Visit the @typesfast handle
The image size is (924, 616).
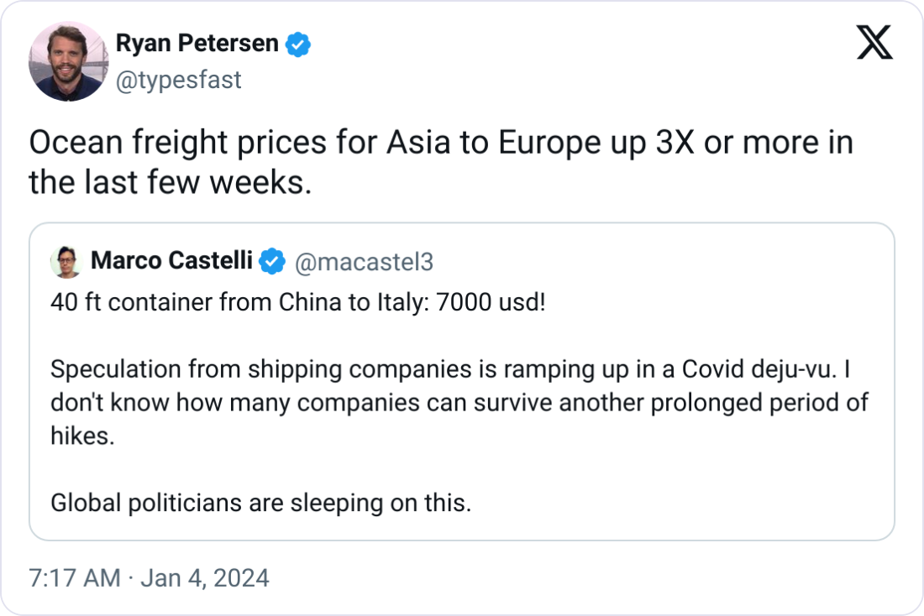click(178, 80)
